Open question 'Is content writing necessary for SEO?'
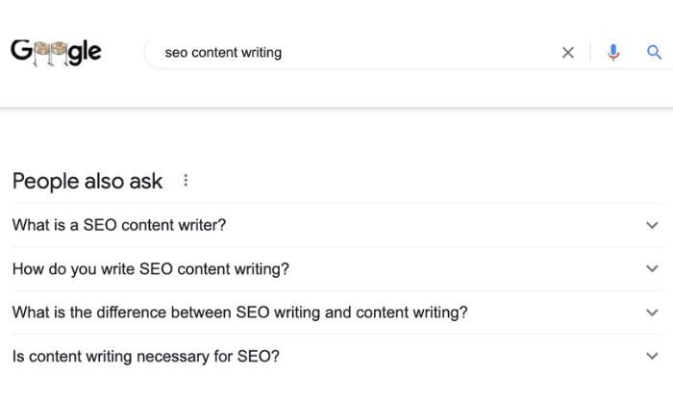Screen dimensions: 673x400 click(145, 357)
